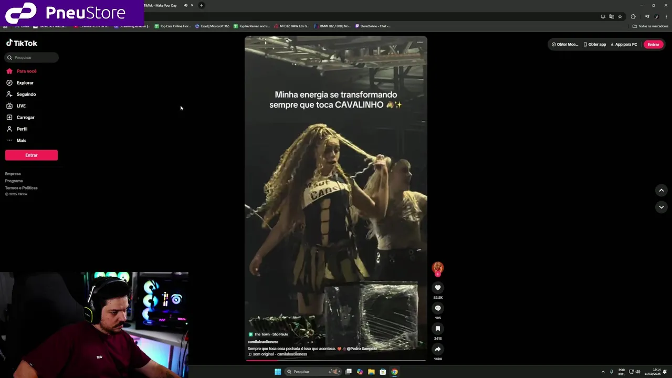Click the install app icon in address bar
Image resolution: width=672 pixels, height=378 pixels.
click(x=603, y=16)
